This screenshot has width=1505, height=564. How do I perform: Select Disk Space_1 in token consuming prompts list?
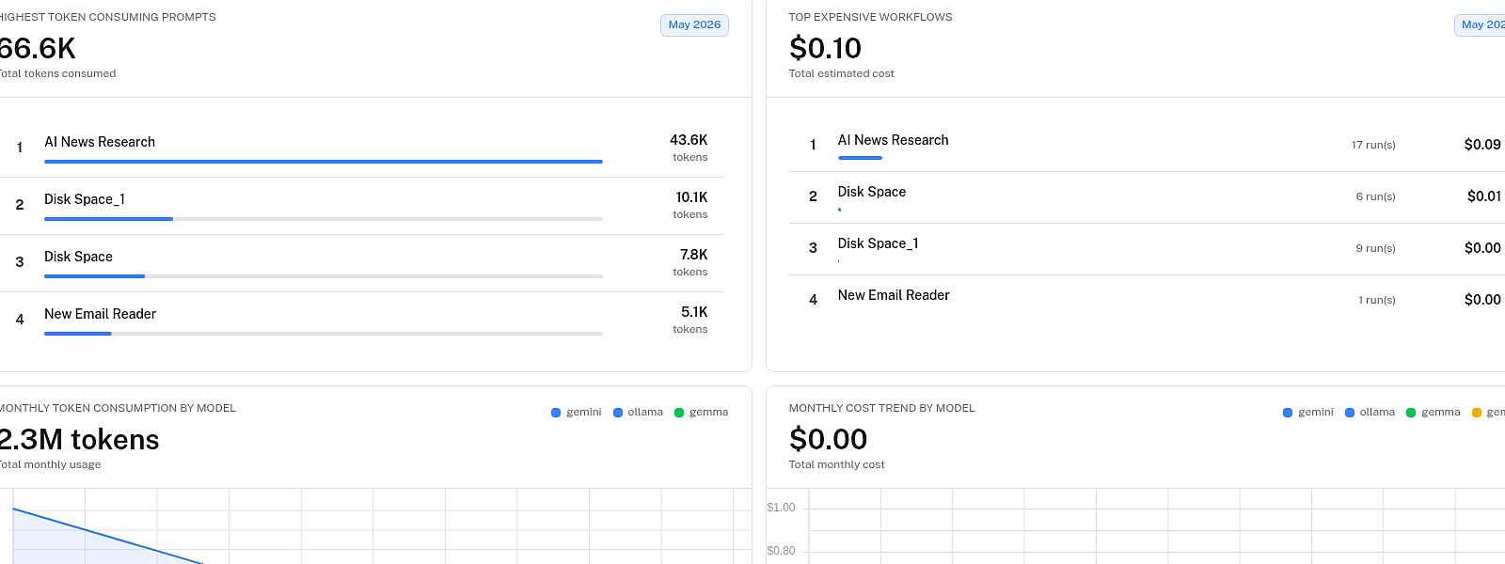[x=85, y=199]
